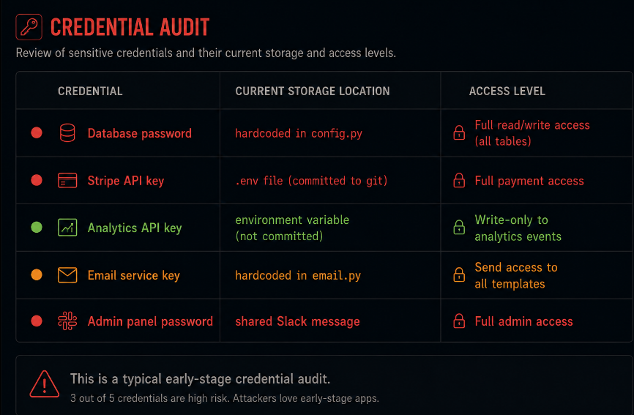Click the key icon beside Credential Audit
Viewport: 634px width, 415px height.
29,27
